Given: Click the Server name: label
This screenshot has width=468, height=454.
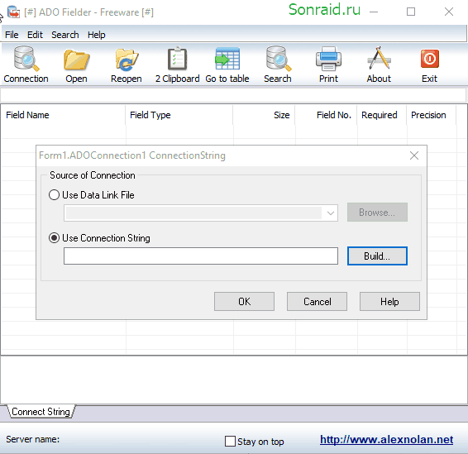Looking at the screenshot, I should 33,439.
